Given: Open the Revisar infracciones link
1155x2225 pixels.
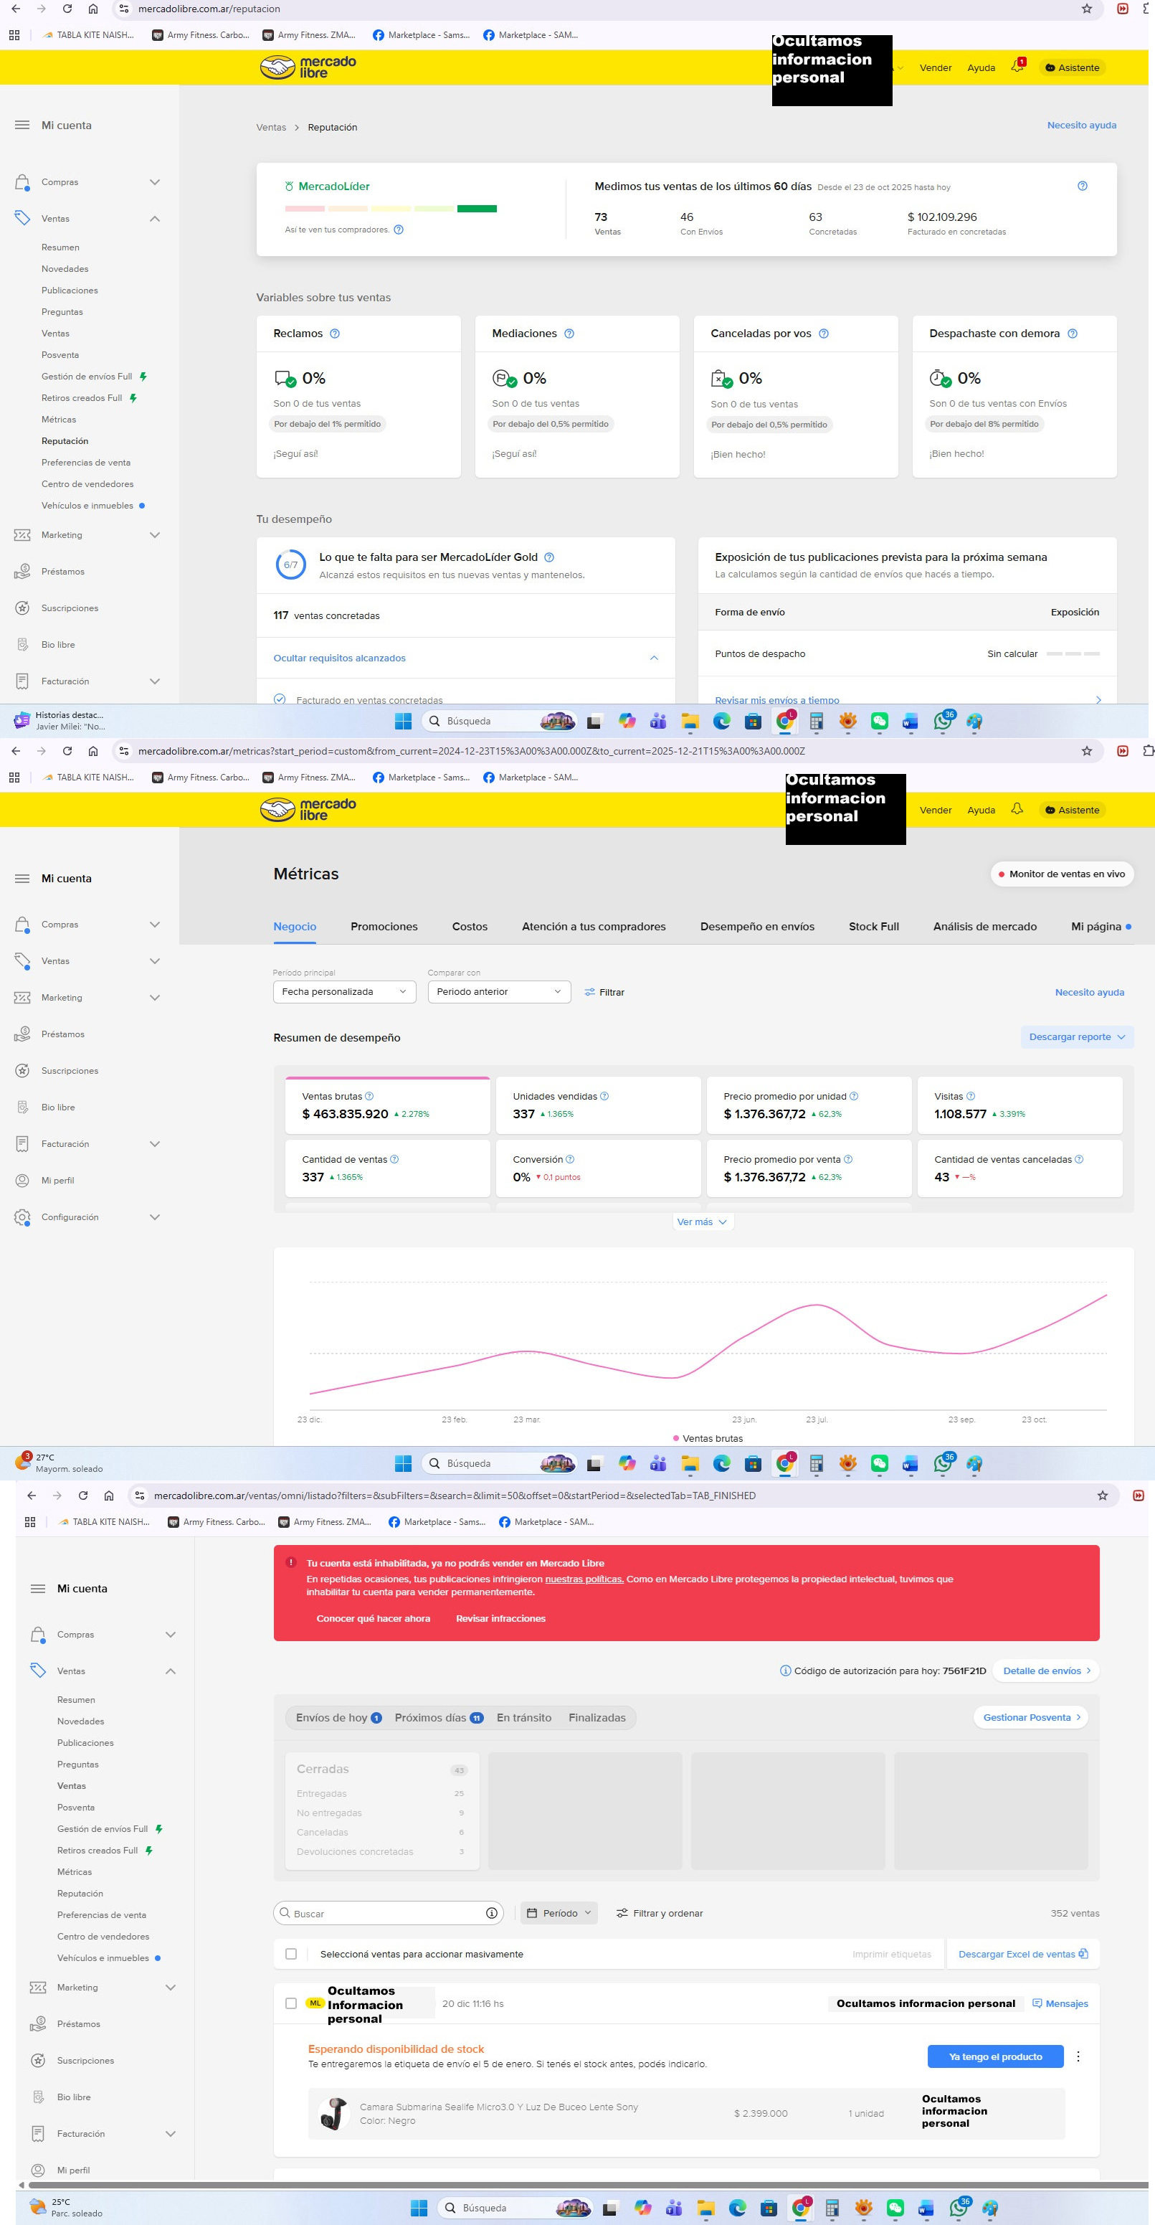Looking at the screenshot, I should [500, 1617].
